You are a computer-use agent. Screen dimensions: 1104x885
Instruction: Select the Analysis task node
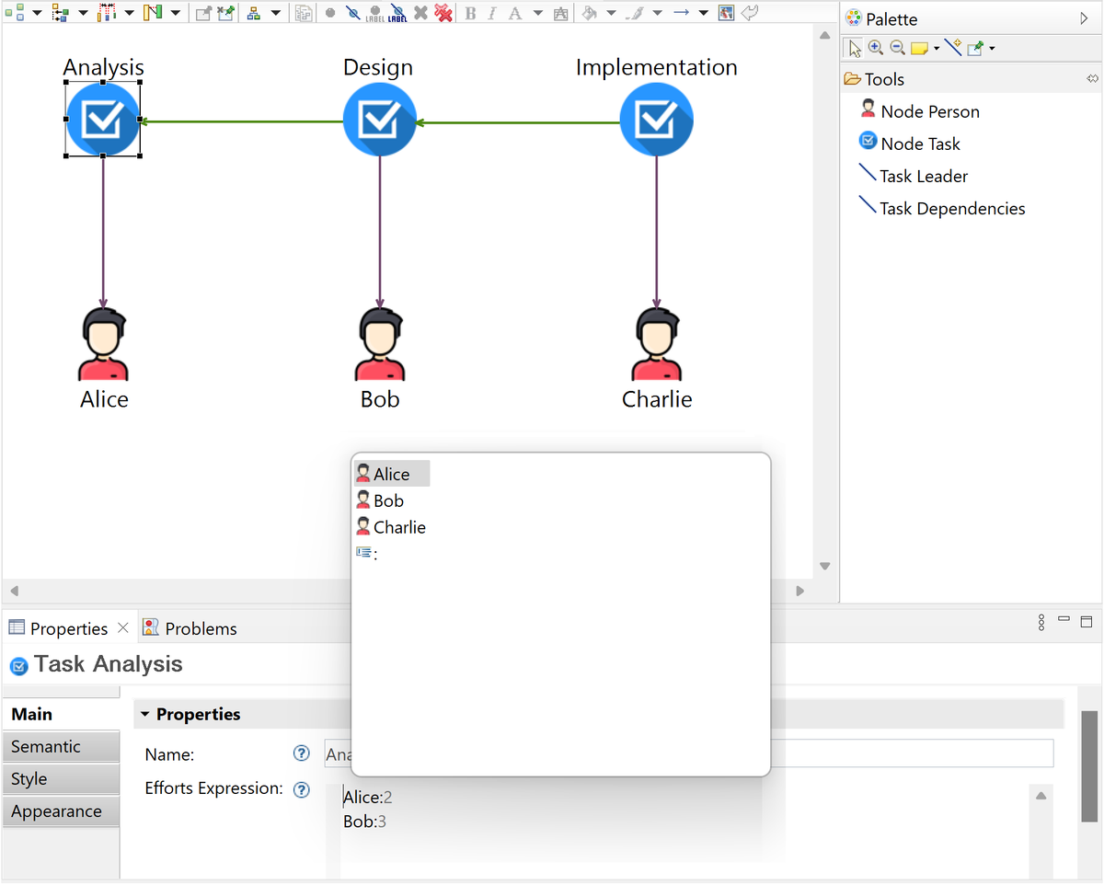[103, 119]
